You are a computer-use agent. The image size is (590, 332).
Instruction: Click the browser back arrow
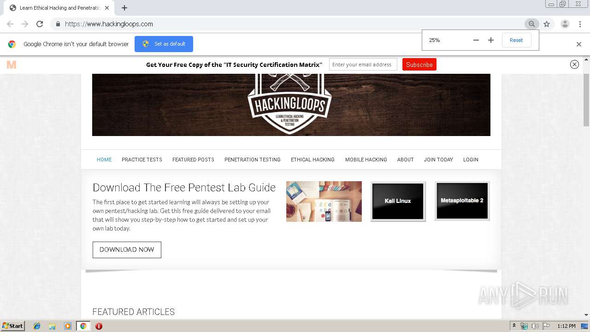(x=10, y=24)
